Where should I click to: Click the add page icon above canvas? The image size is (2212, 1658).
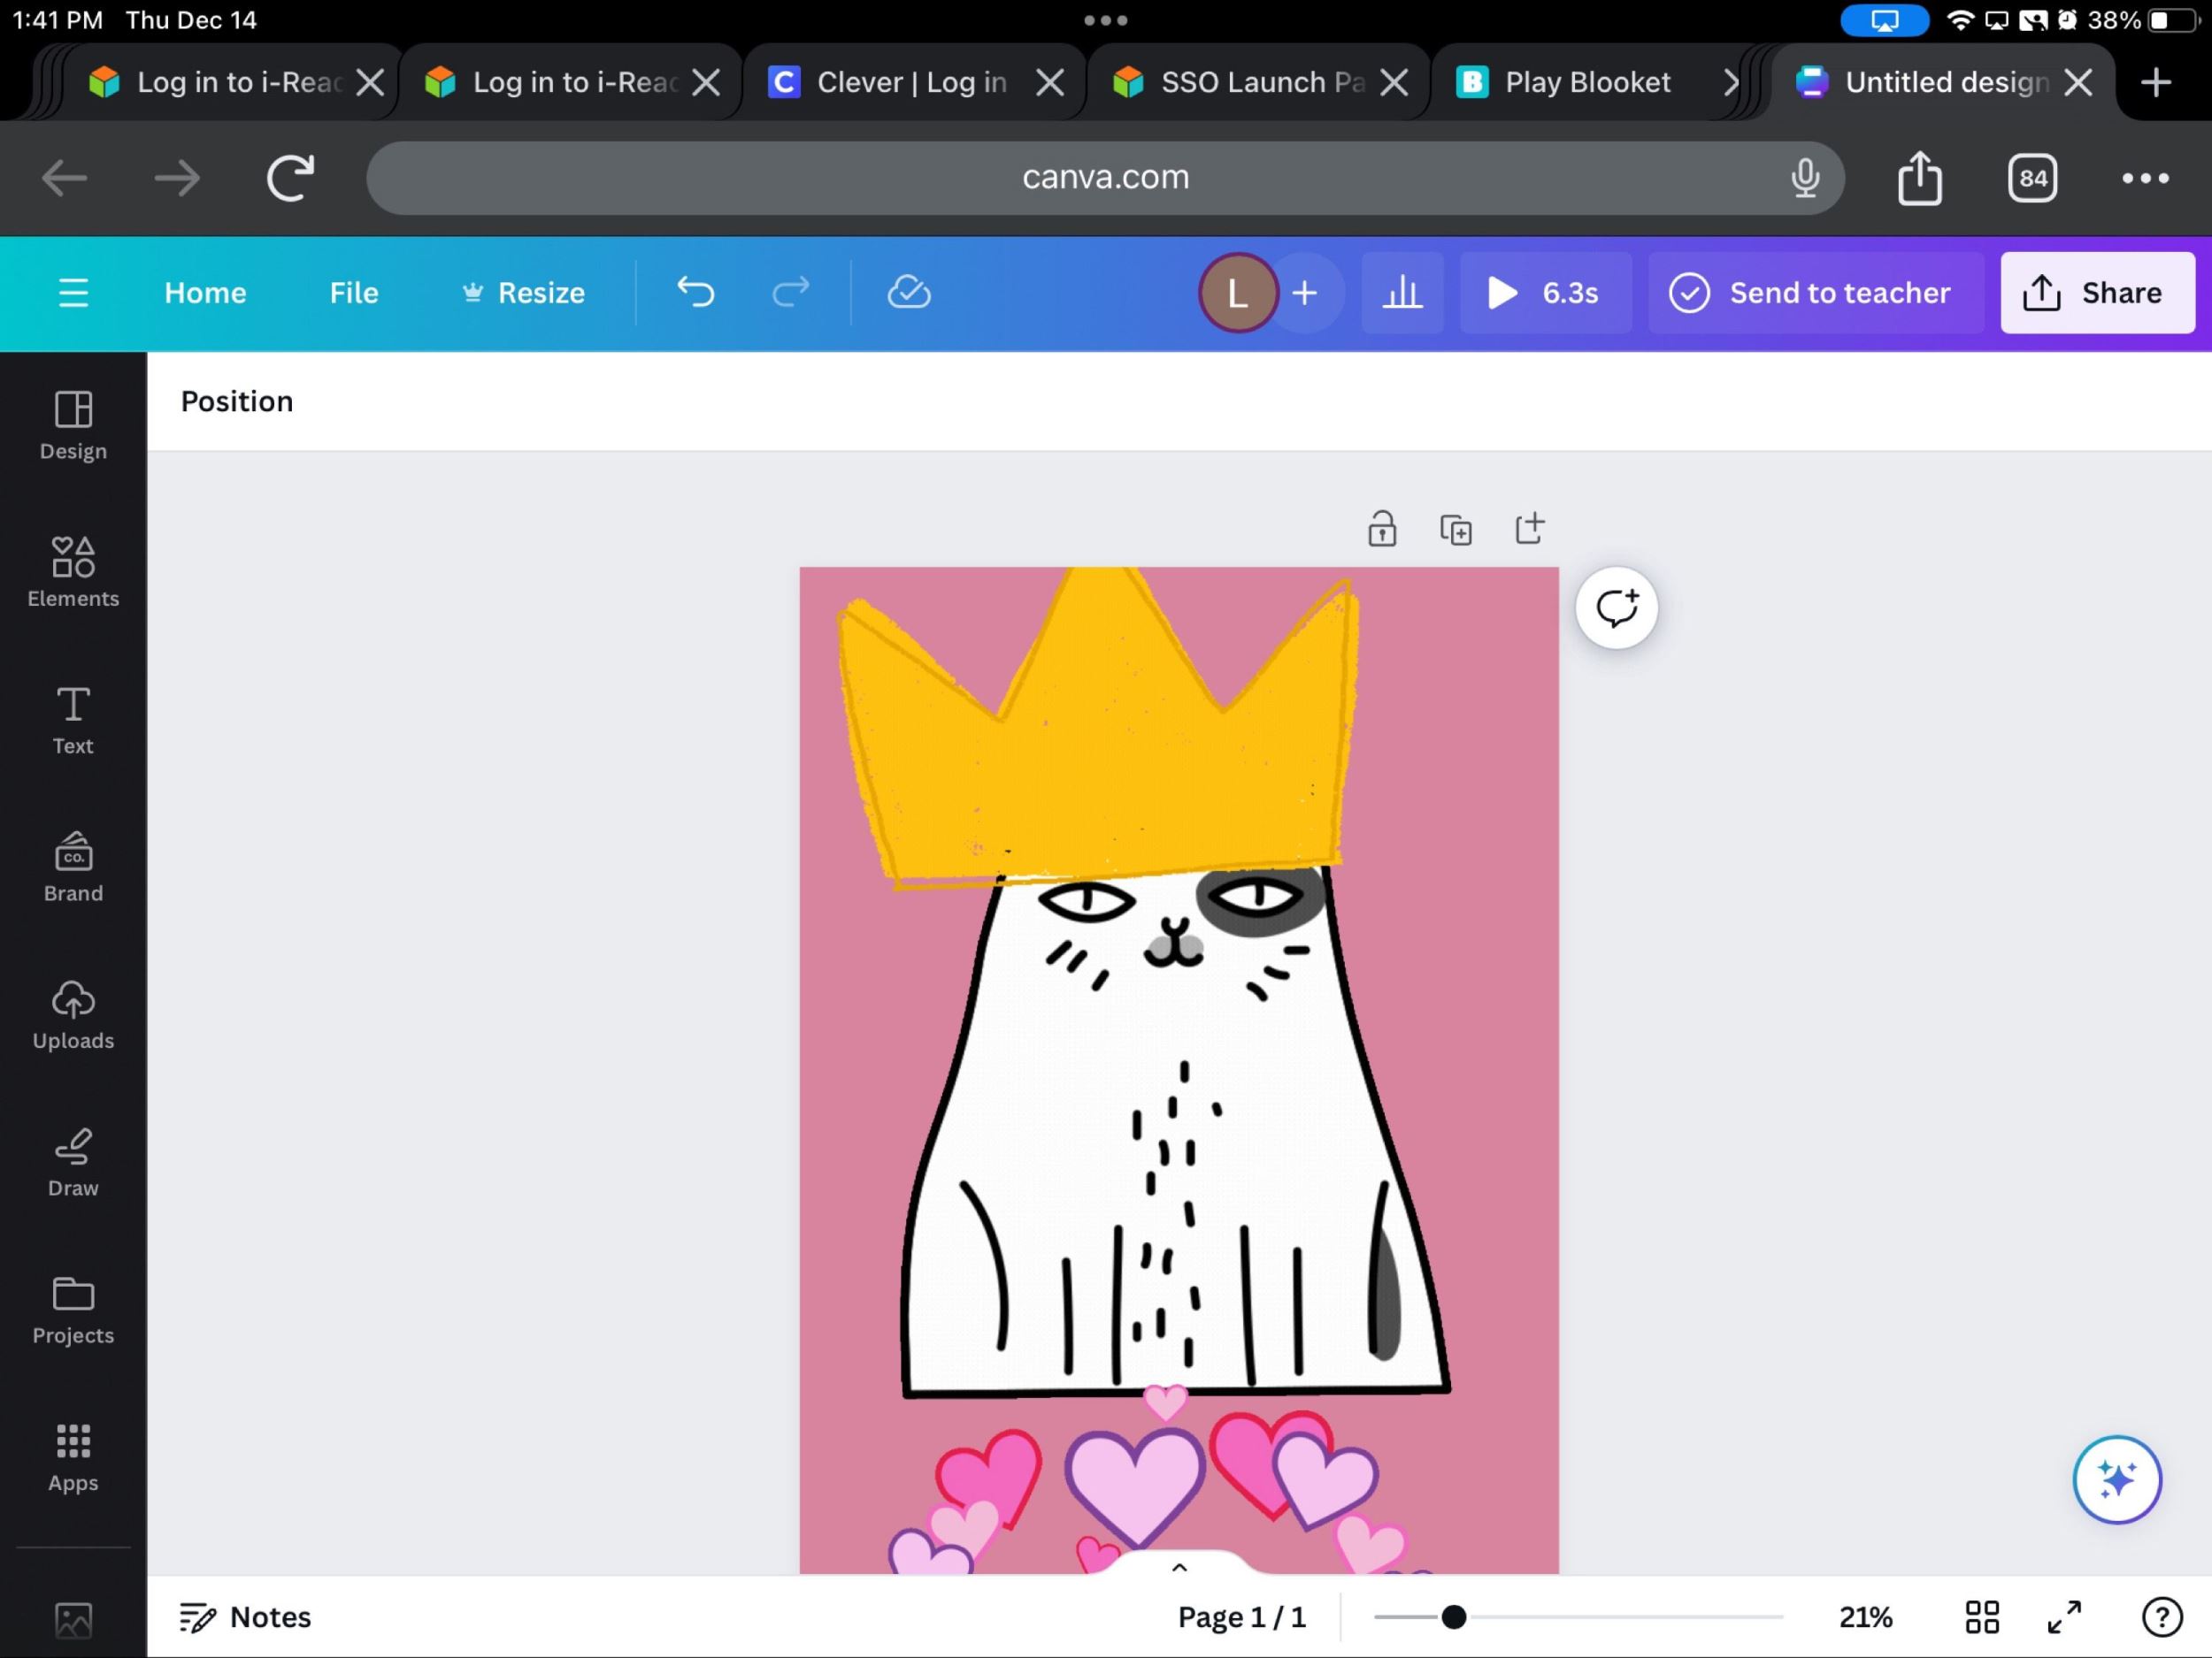click(1529, 528)
